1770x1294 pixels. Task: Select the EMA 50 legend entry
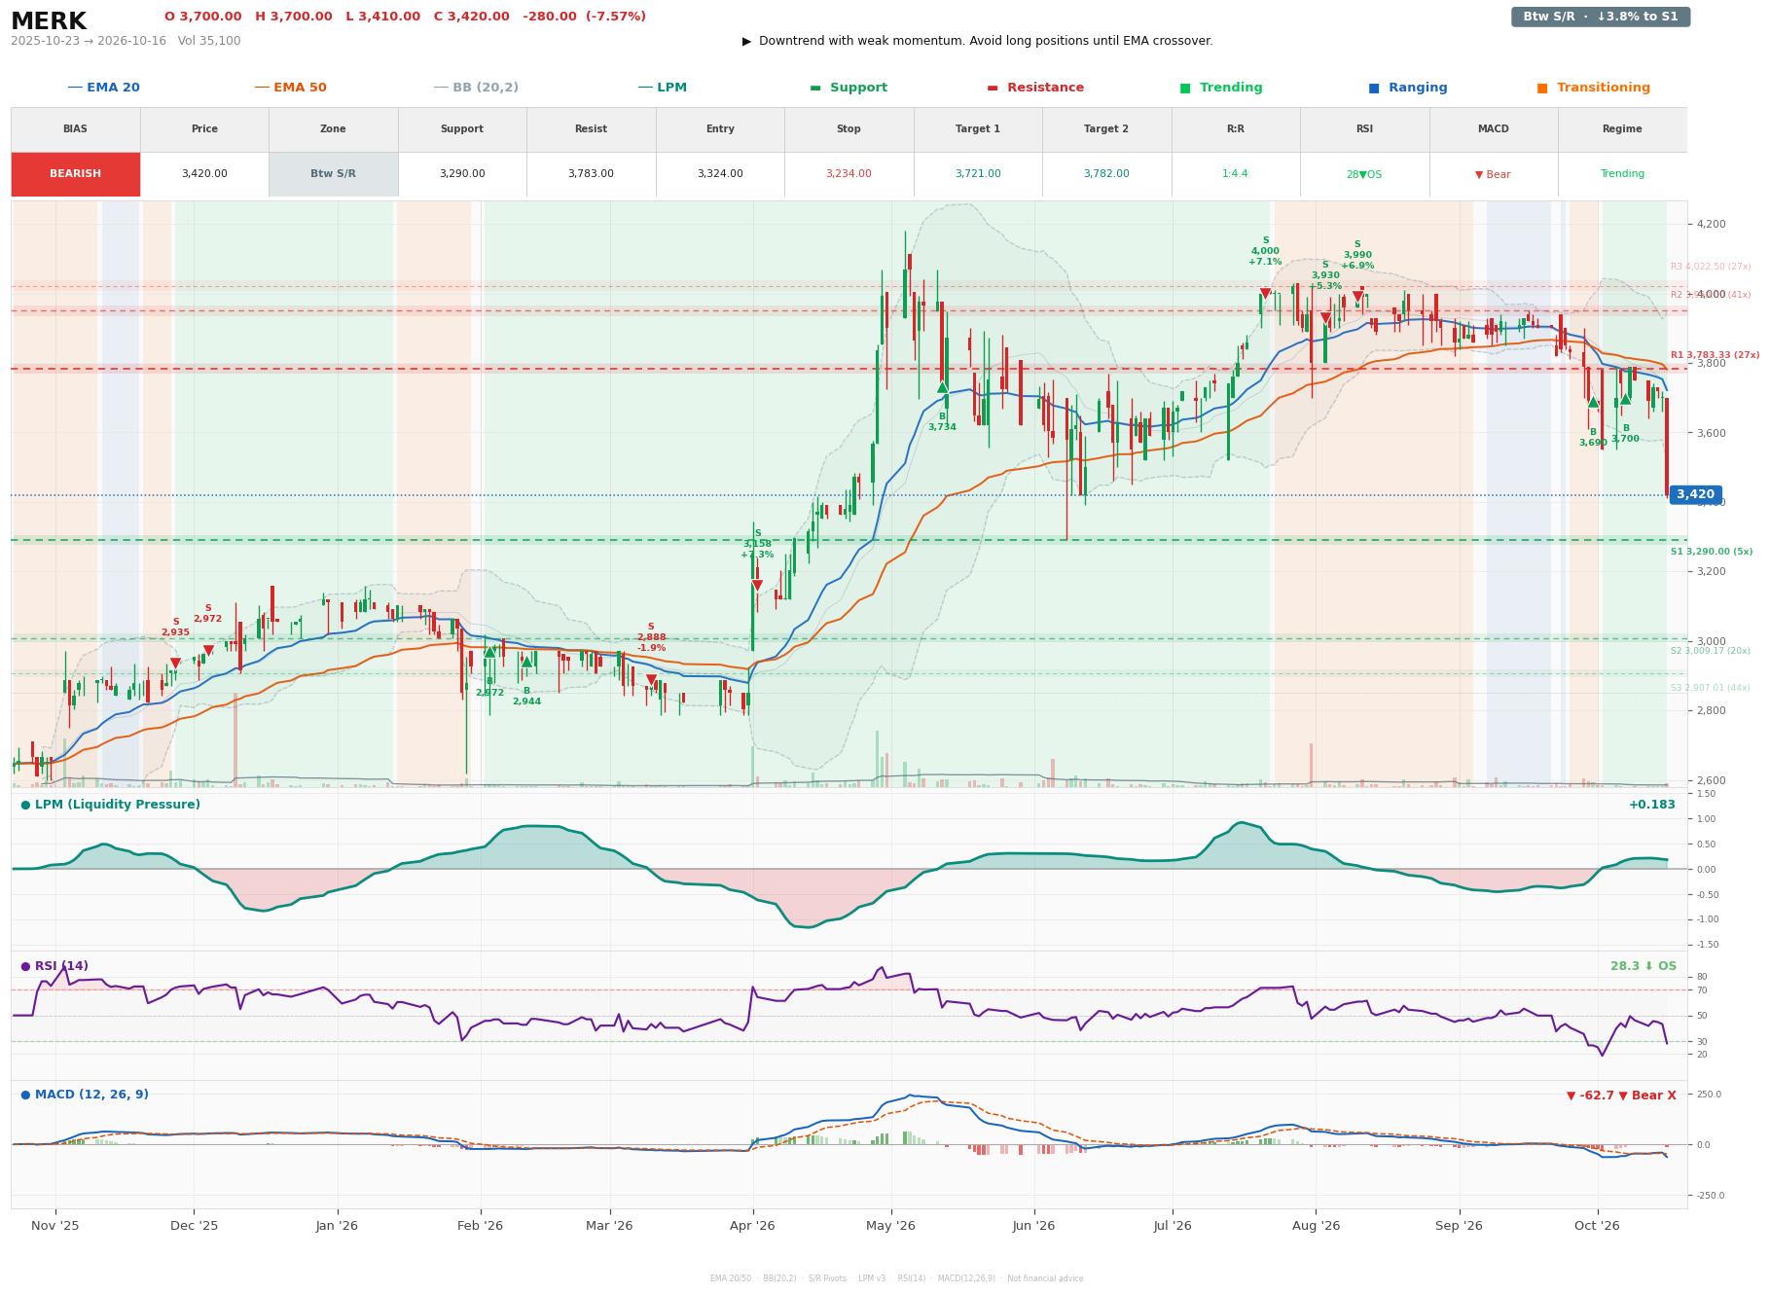coord(290,88)
